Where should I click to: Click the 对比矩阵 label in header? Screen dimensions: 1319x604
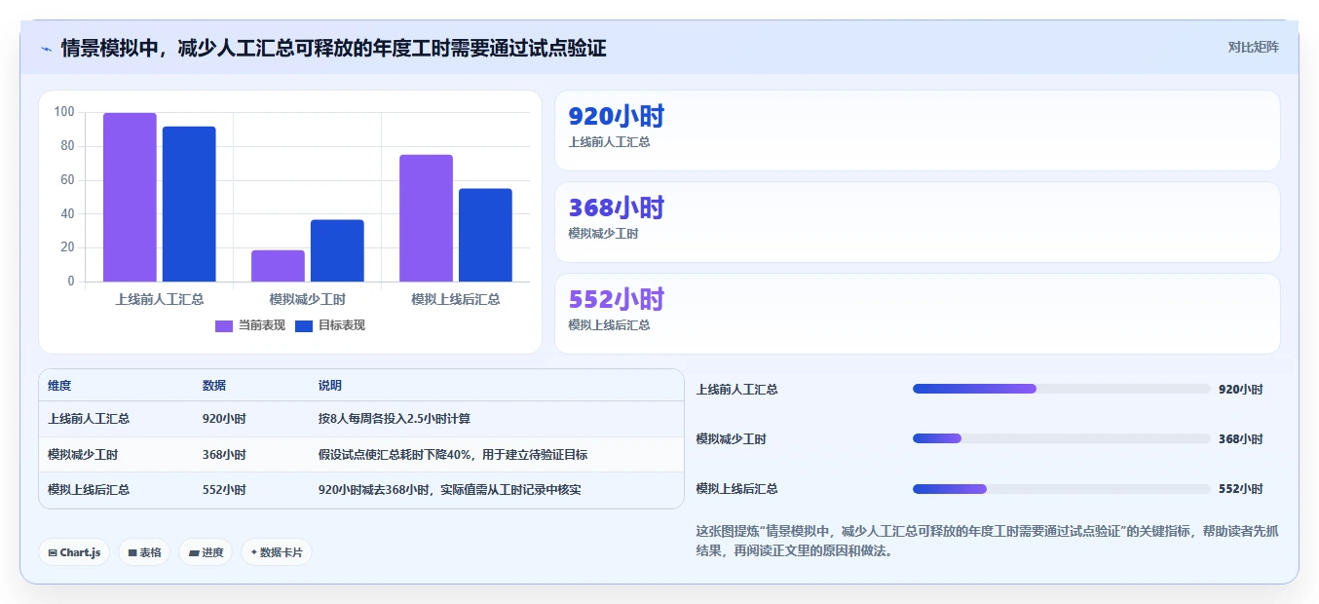point(1253,47)
